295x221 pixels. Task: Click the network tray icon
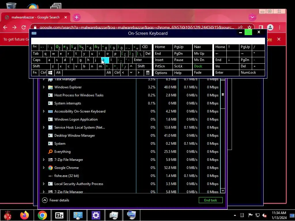pyautogui.click(x=257, y=215)
